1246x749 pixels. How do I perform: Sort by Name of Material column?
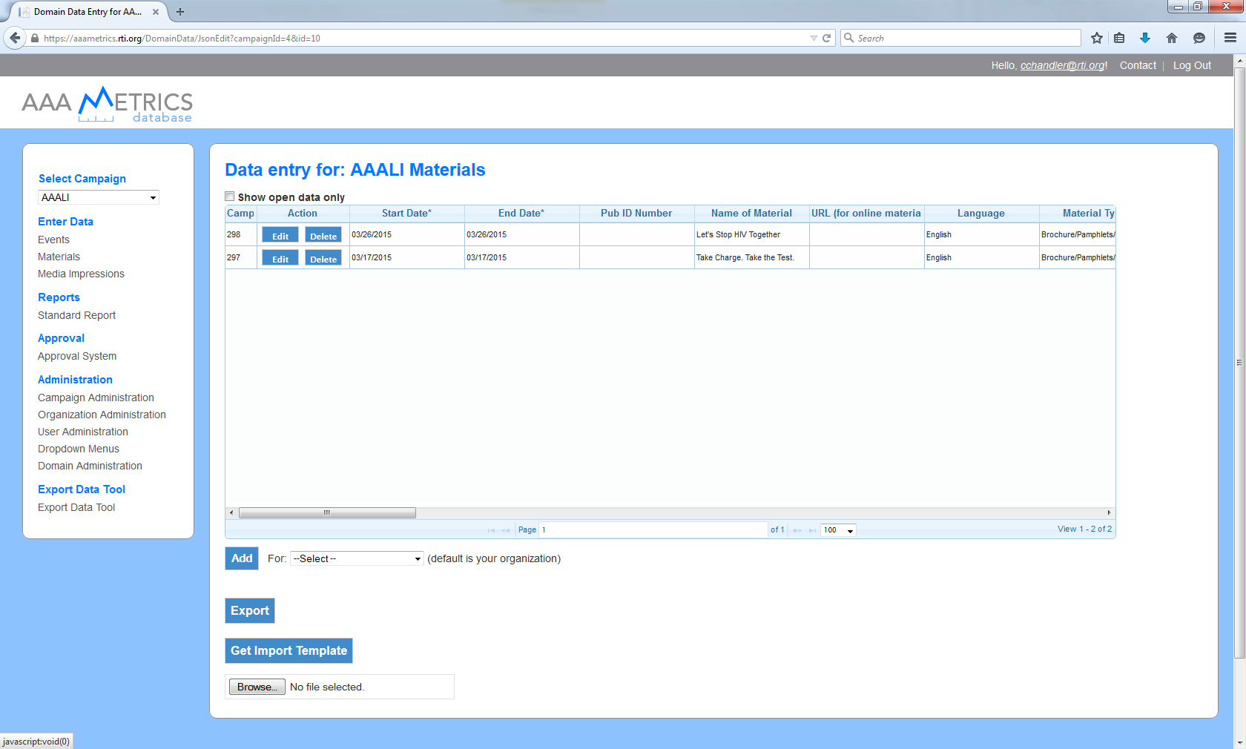click(751, 214)
